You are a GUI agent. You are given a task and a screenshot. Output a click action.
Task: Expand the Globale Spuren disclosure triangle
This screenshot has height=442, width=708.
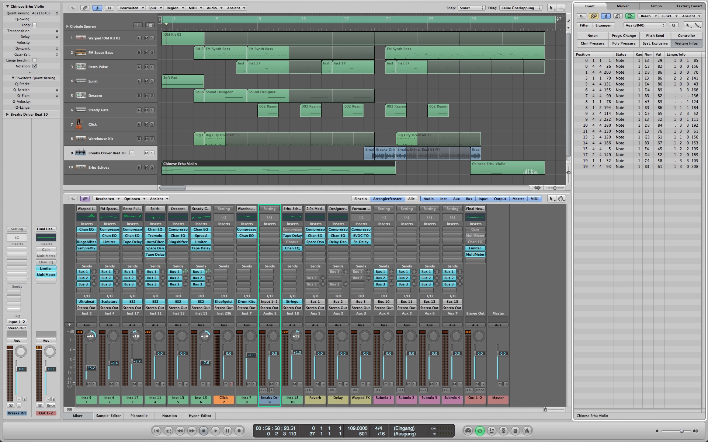67,27
